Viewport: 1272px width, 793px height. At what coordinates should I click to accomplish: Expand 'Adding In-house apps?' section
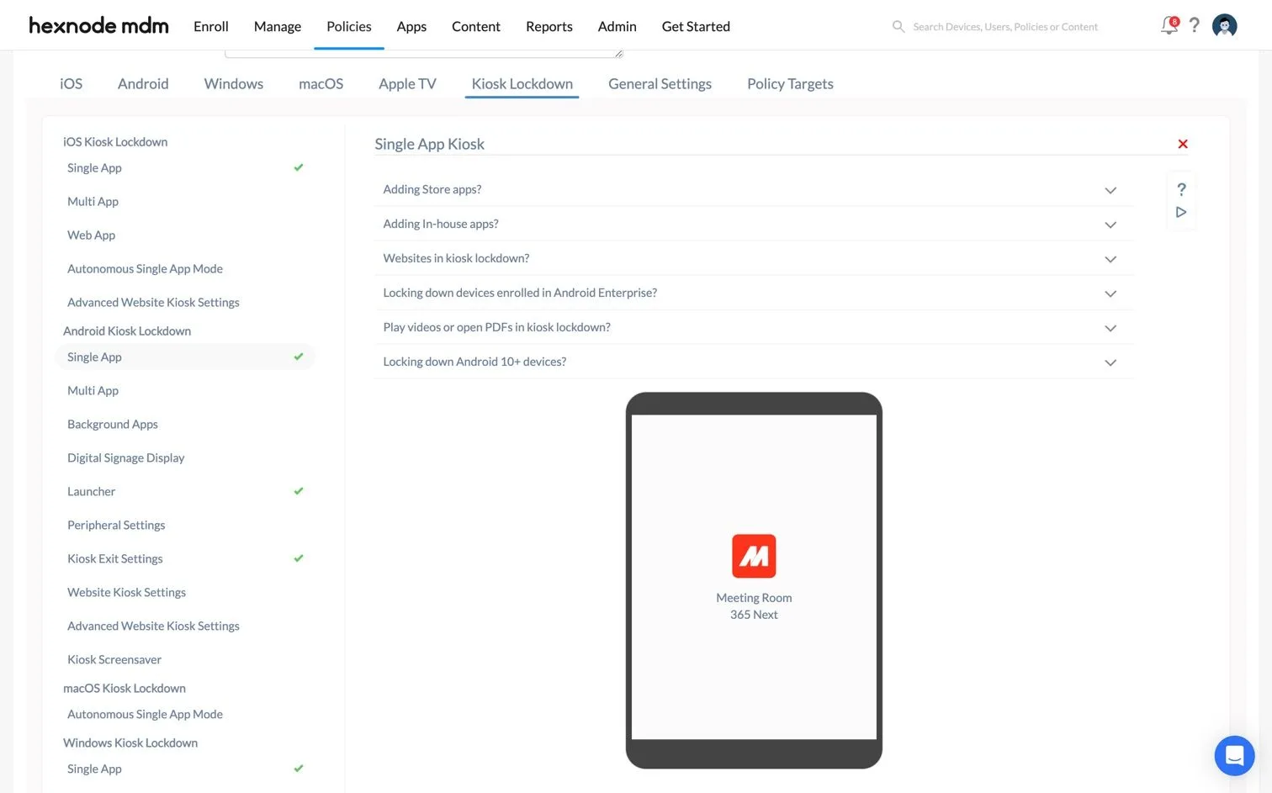(x=754, y=224)
